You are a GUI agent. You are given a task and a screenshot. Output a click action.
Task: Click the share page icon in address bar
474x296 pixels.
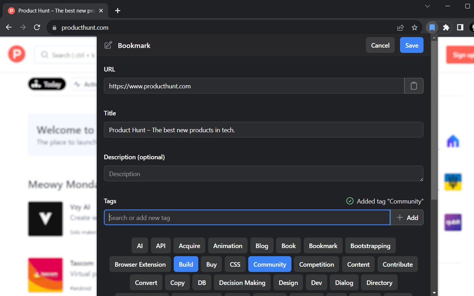[400, 27]
